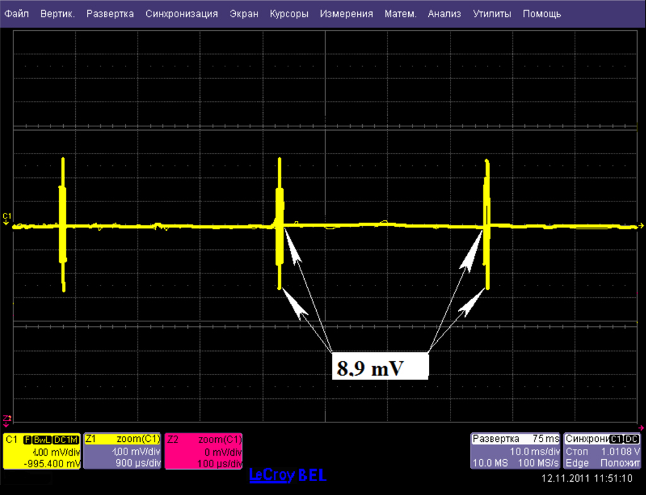Select the Z1 zoom(C1) descriptor box
646x495 pixels.
click(x=122, y=451)
